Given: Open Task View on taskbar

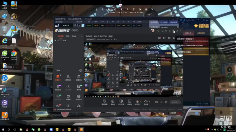Looking at the screenshot, I should point(15,129).
